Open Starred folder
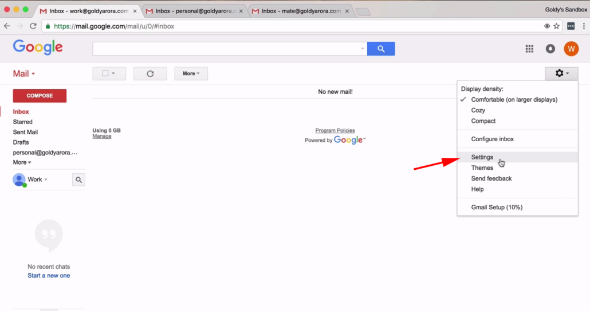The image size is (590, 311). point(22,122)
